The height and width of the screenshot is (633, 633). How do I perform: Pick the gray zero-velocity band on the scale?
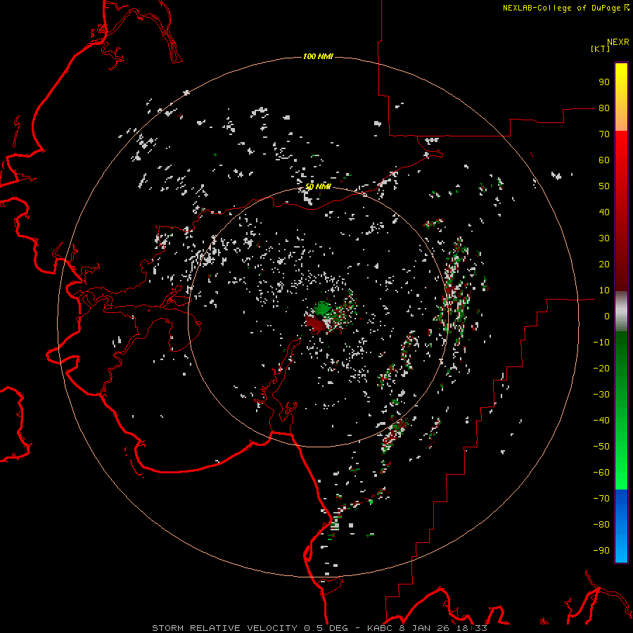621,312
